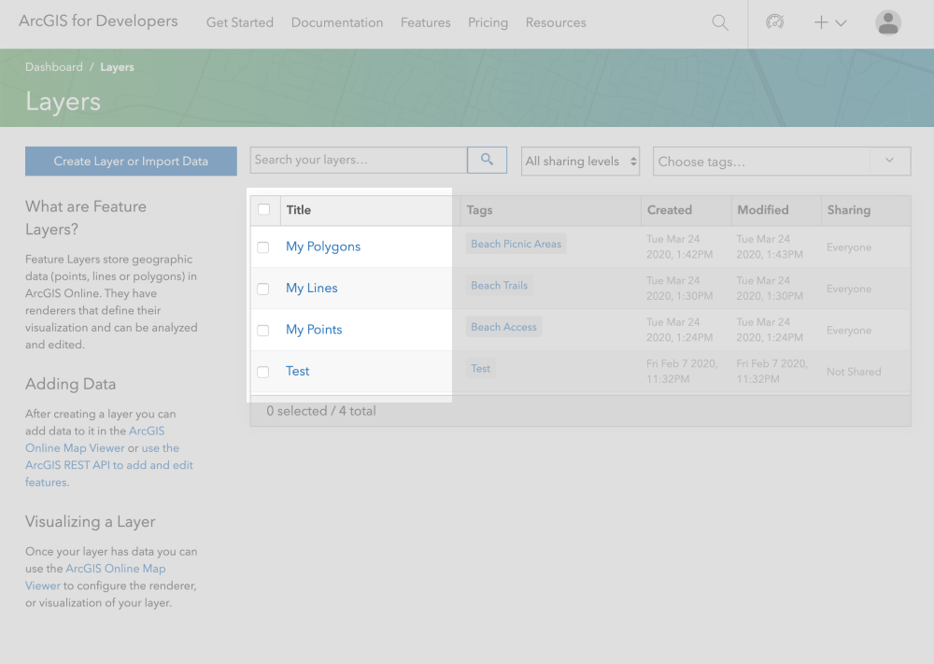Select the My Lines layer checkbox
The width and height of the screenshot is (934, 664).
point(263,288)
